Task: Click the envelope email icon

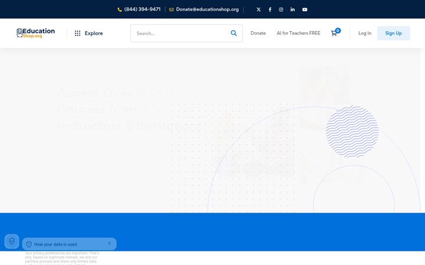Action: 171,10
